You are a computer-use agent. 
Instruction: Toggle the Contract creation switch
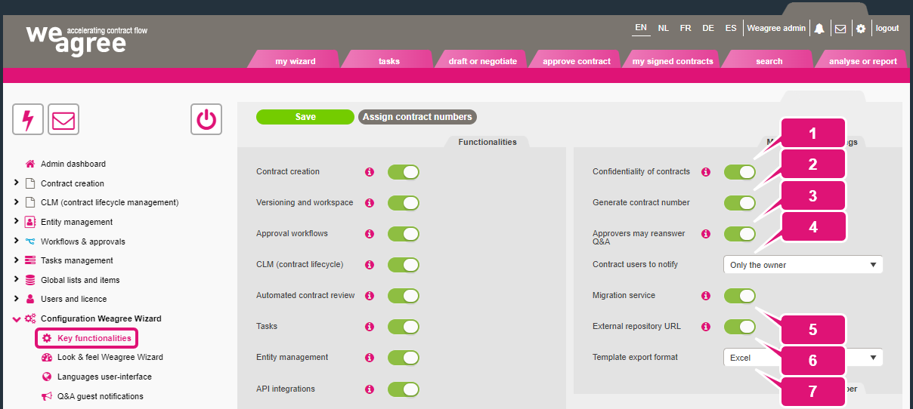coord(404,172)
